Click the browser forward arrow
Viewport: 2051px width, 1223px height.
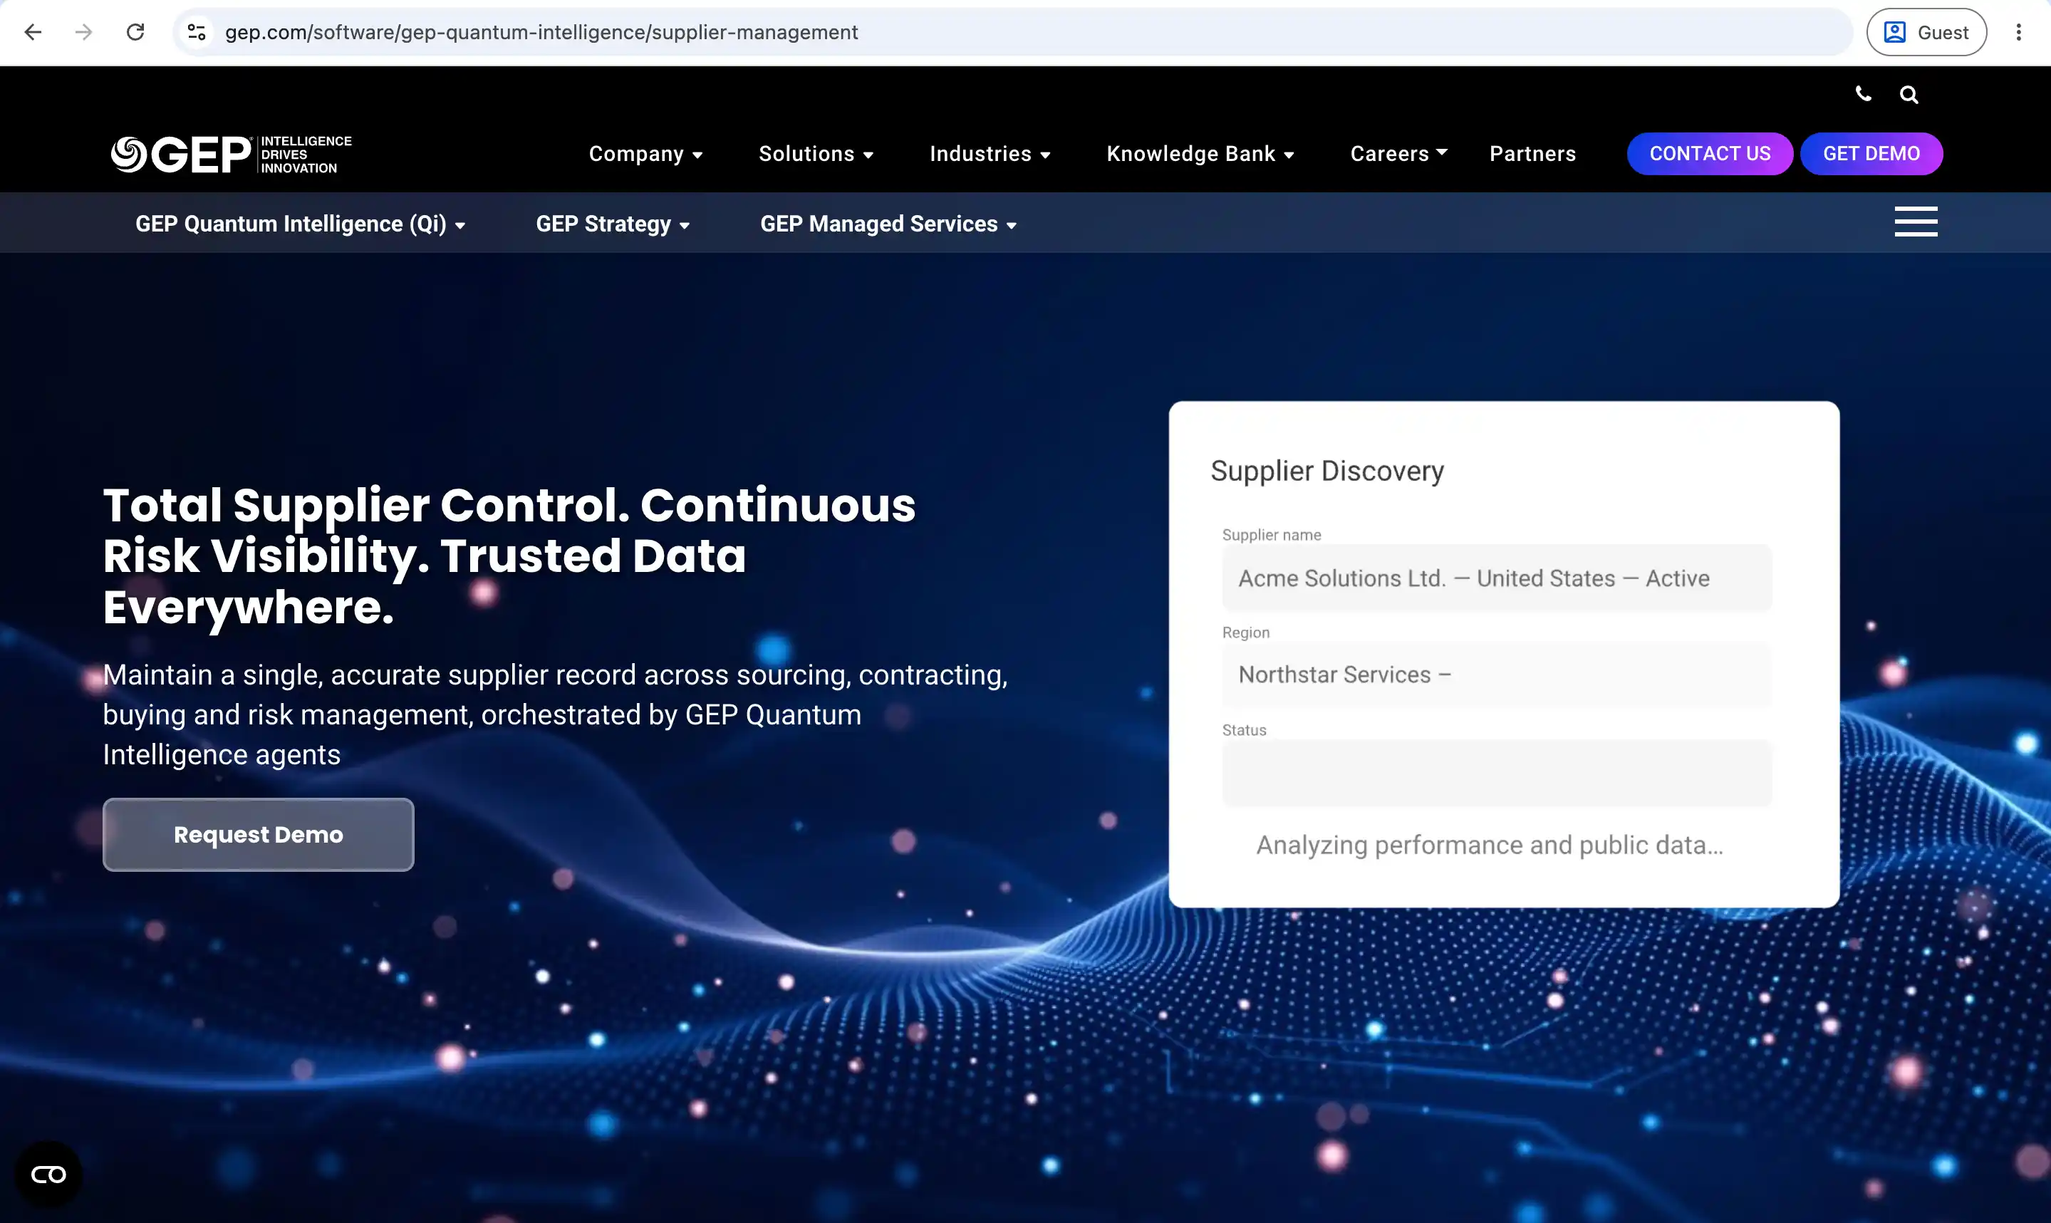(x=83, y=32)
